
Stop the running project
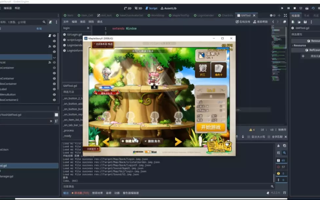(x=294, y=8)
